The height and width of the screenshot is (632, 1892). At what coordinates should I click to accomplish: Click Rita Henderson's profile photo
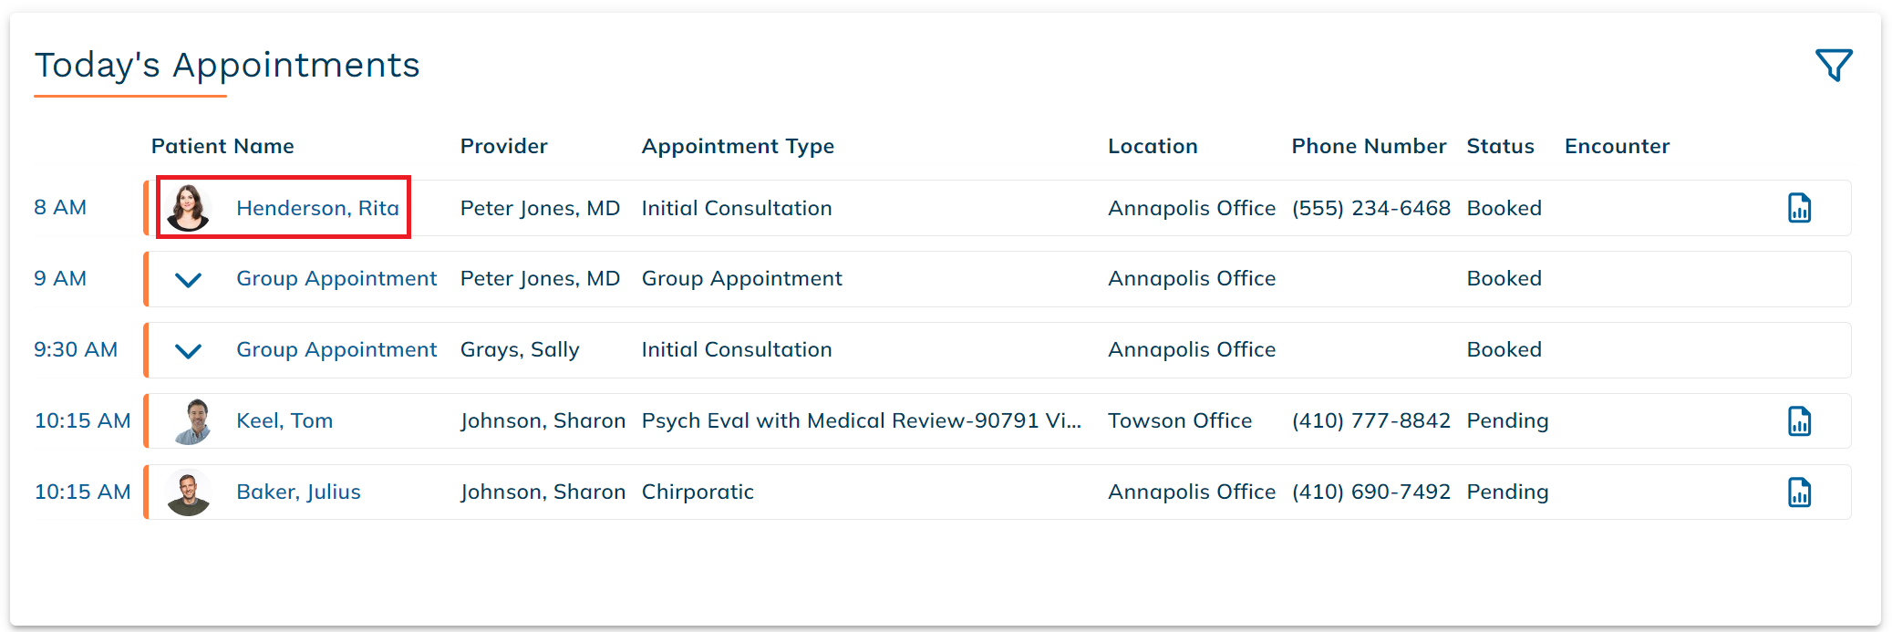(x=189, y=208)
